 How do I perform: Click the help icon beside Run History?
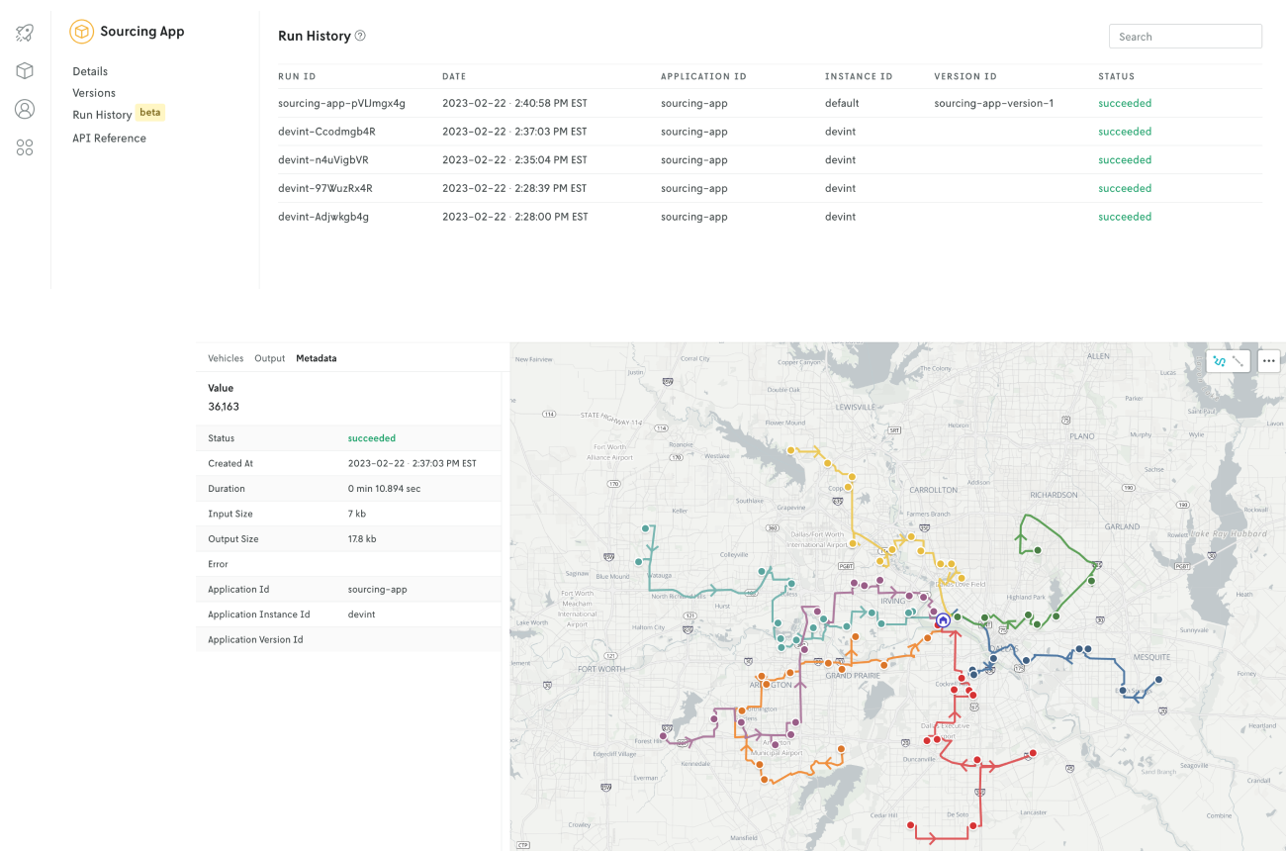(x=360, y=36)
